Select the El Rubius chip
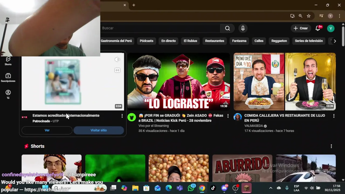The width and height of the screenshot is (345, 194). click(190, 41)
